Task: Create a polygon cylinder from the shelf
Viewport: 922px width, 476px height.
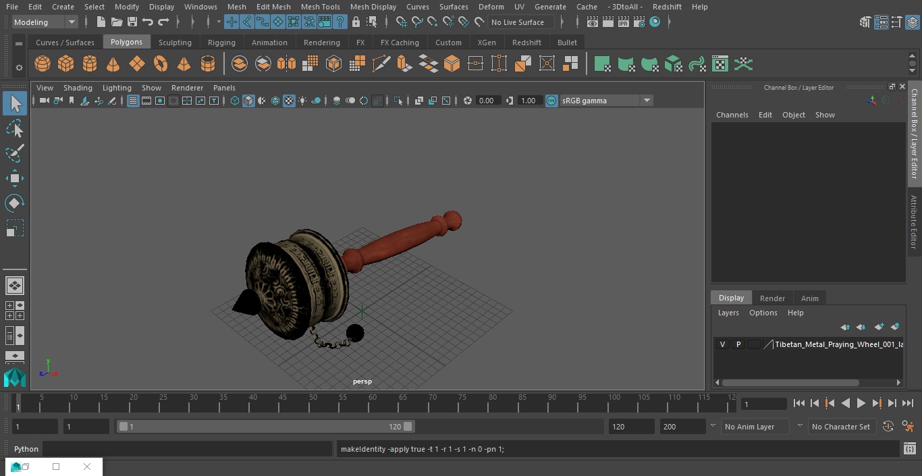Action: [90, 64]
